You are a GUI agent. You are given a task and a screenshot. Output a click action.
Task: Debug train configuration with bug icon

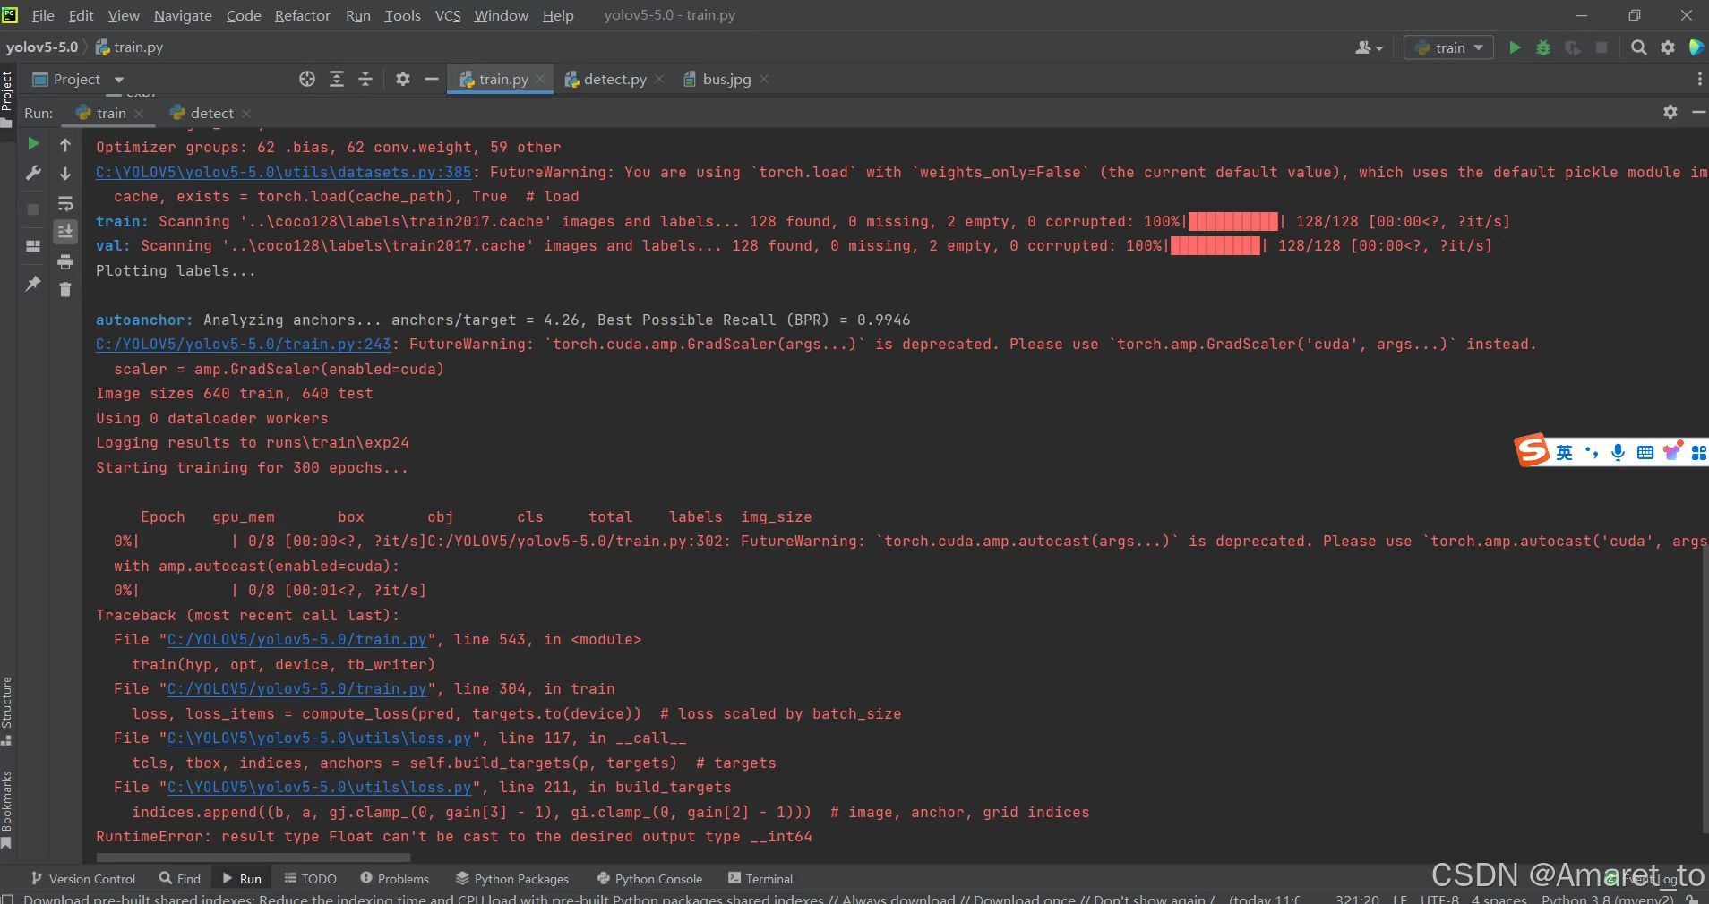click(1543, 47)
